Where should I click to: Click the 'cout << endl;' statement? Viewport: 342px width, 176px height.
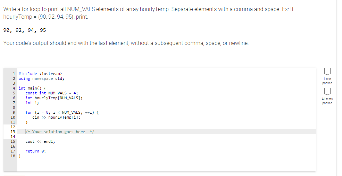tap(40, 141)
